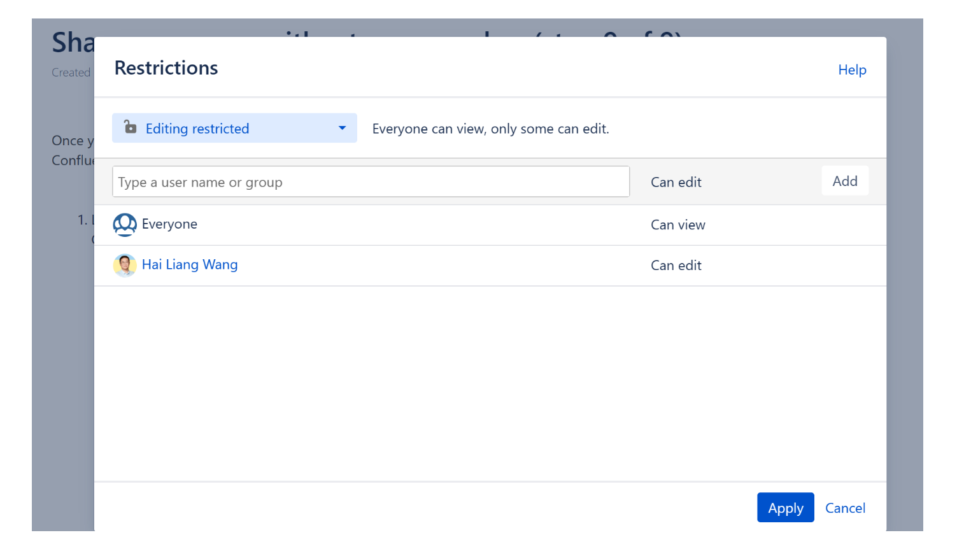Click Hai Liang Wang's avatar picture
Viewport: 957px width, 542px height.
125,265
